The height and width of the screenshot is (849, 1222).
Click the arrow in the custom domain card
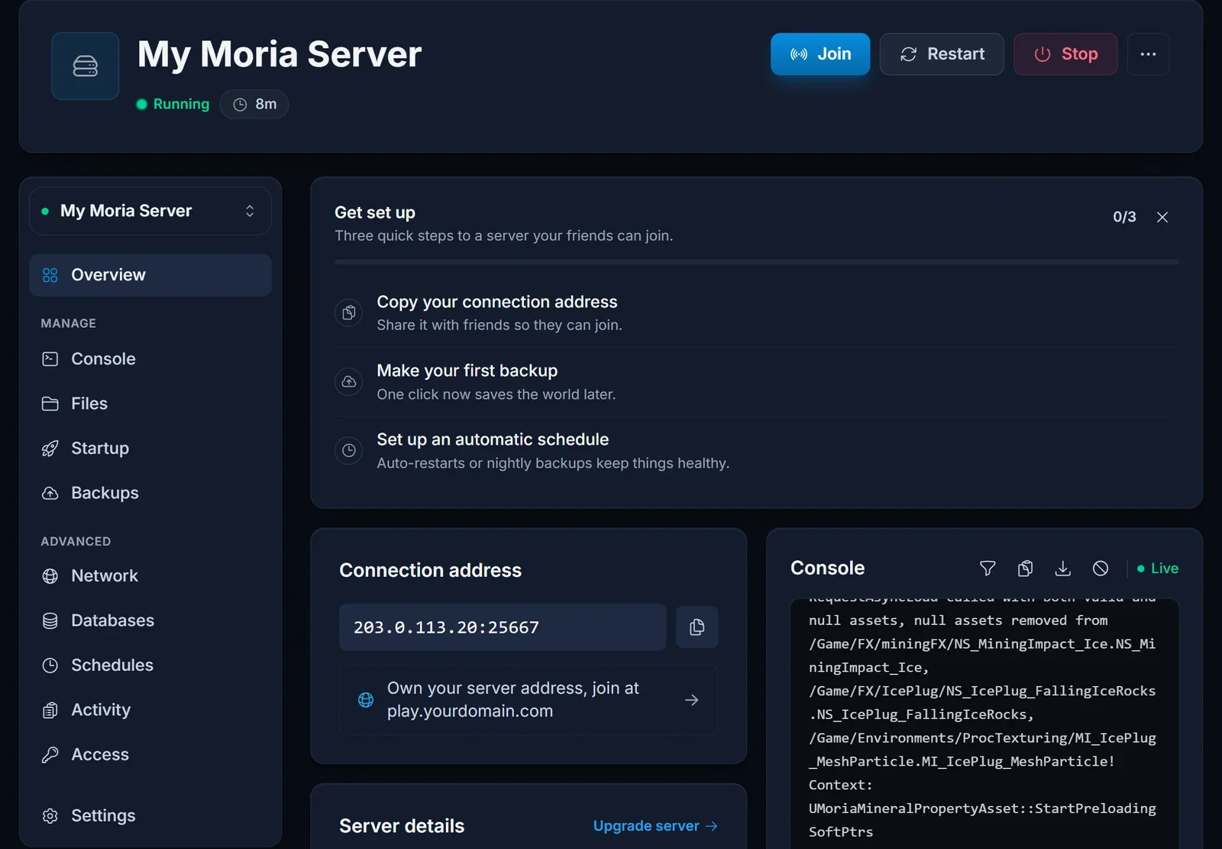coord(692,700)
